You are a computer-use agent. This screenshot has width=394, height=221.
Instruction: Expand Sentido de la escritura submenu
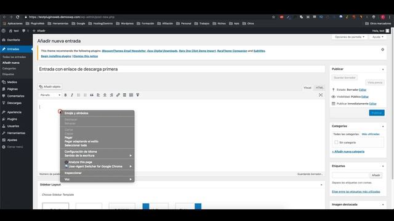(x=97, y=155)
